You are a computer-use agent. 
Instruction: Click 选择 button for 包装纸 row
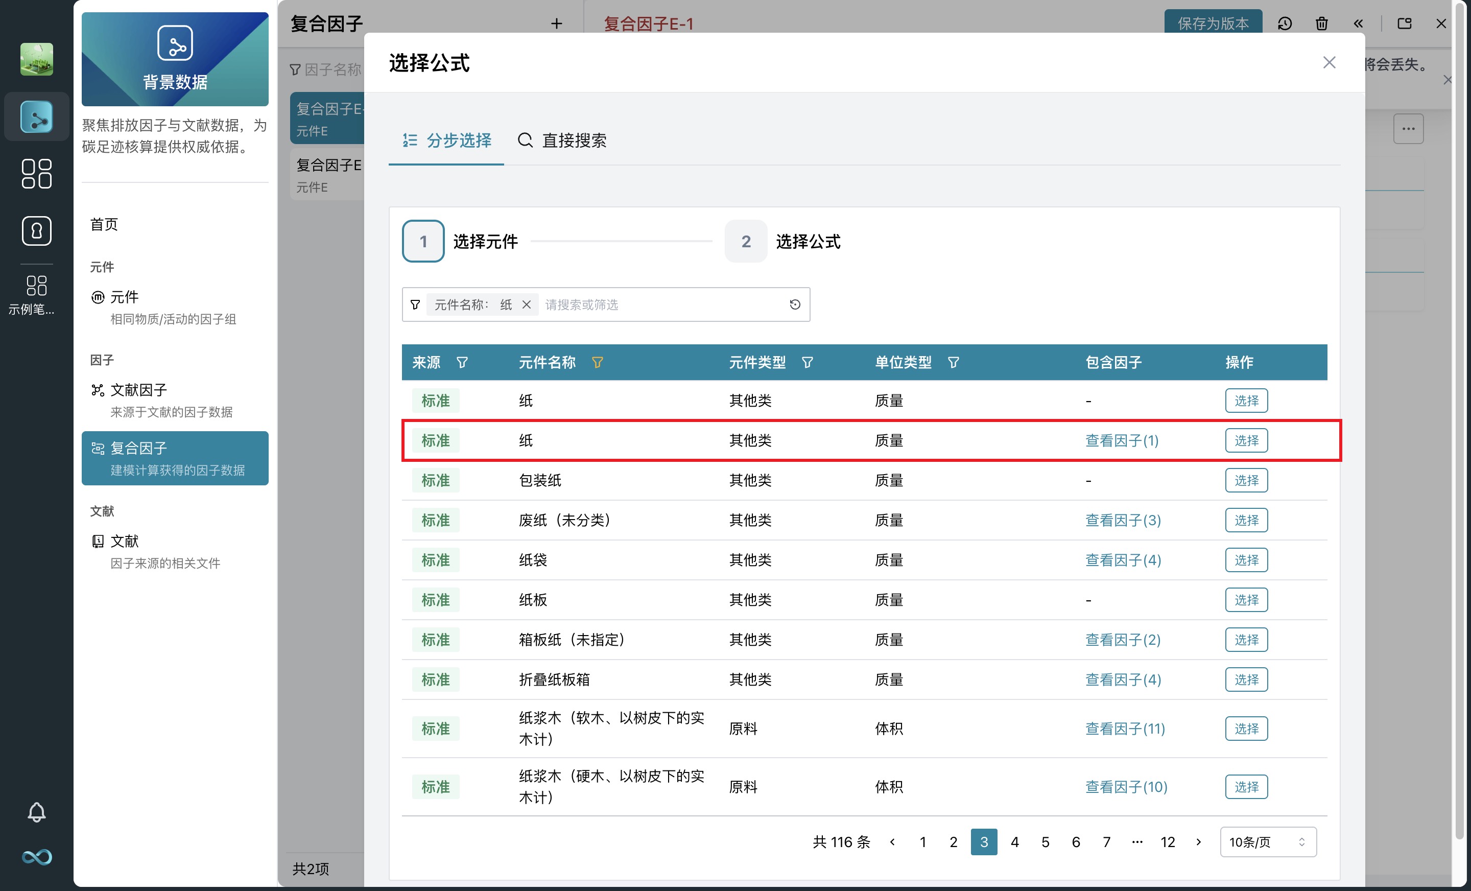pyautogui.click(x=1246, y=480)
